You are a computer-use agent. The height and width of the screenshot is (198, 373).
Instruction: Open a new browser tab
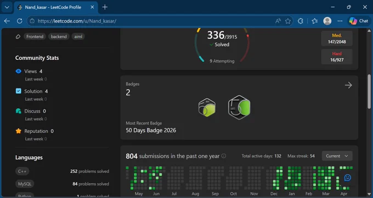[105, 7]
